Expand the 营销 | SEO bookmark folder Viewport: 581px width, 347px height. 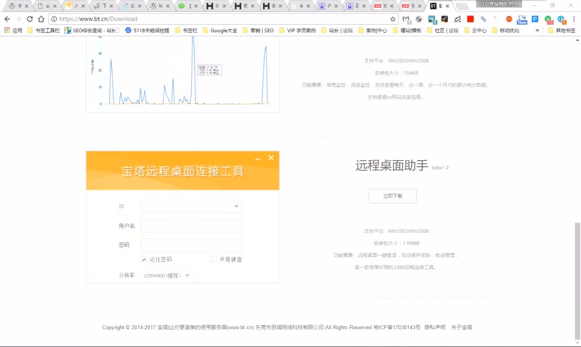point(258,30)
